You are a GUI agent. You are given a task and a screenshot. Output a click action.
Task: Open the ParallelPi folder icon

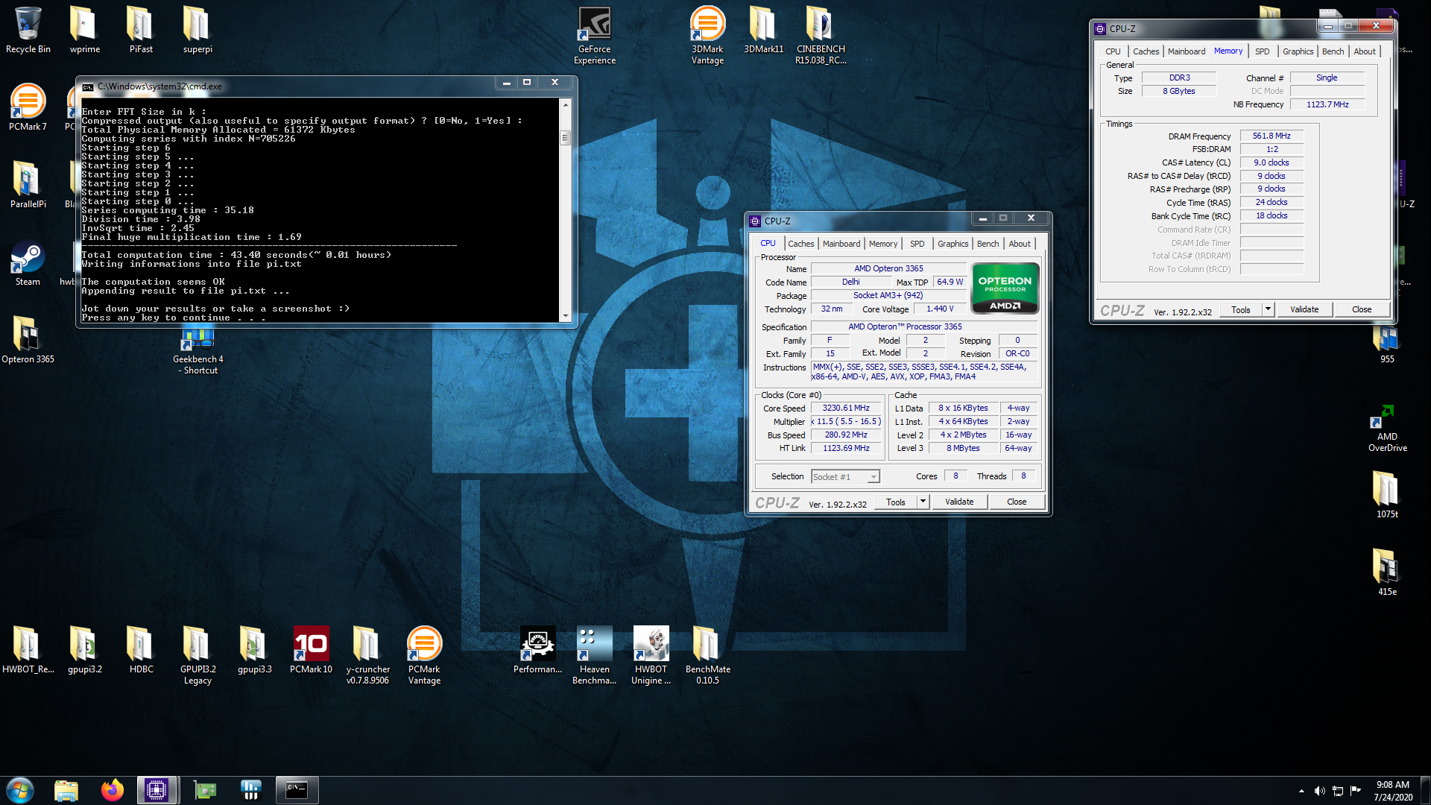pyautogui.click(x=28, y=185)
